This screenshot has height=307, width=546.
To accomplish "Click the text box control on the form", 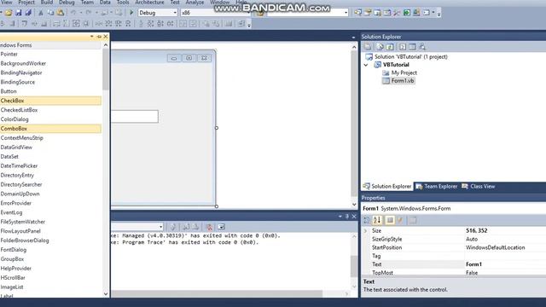I will point(135,117).
